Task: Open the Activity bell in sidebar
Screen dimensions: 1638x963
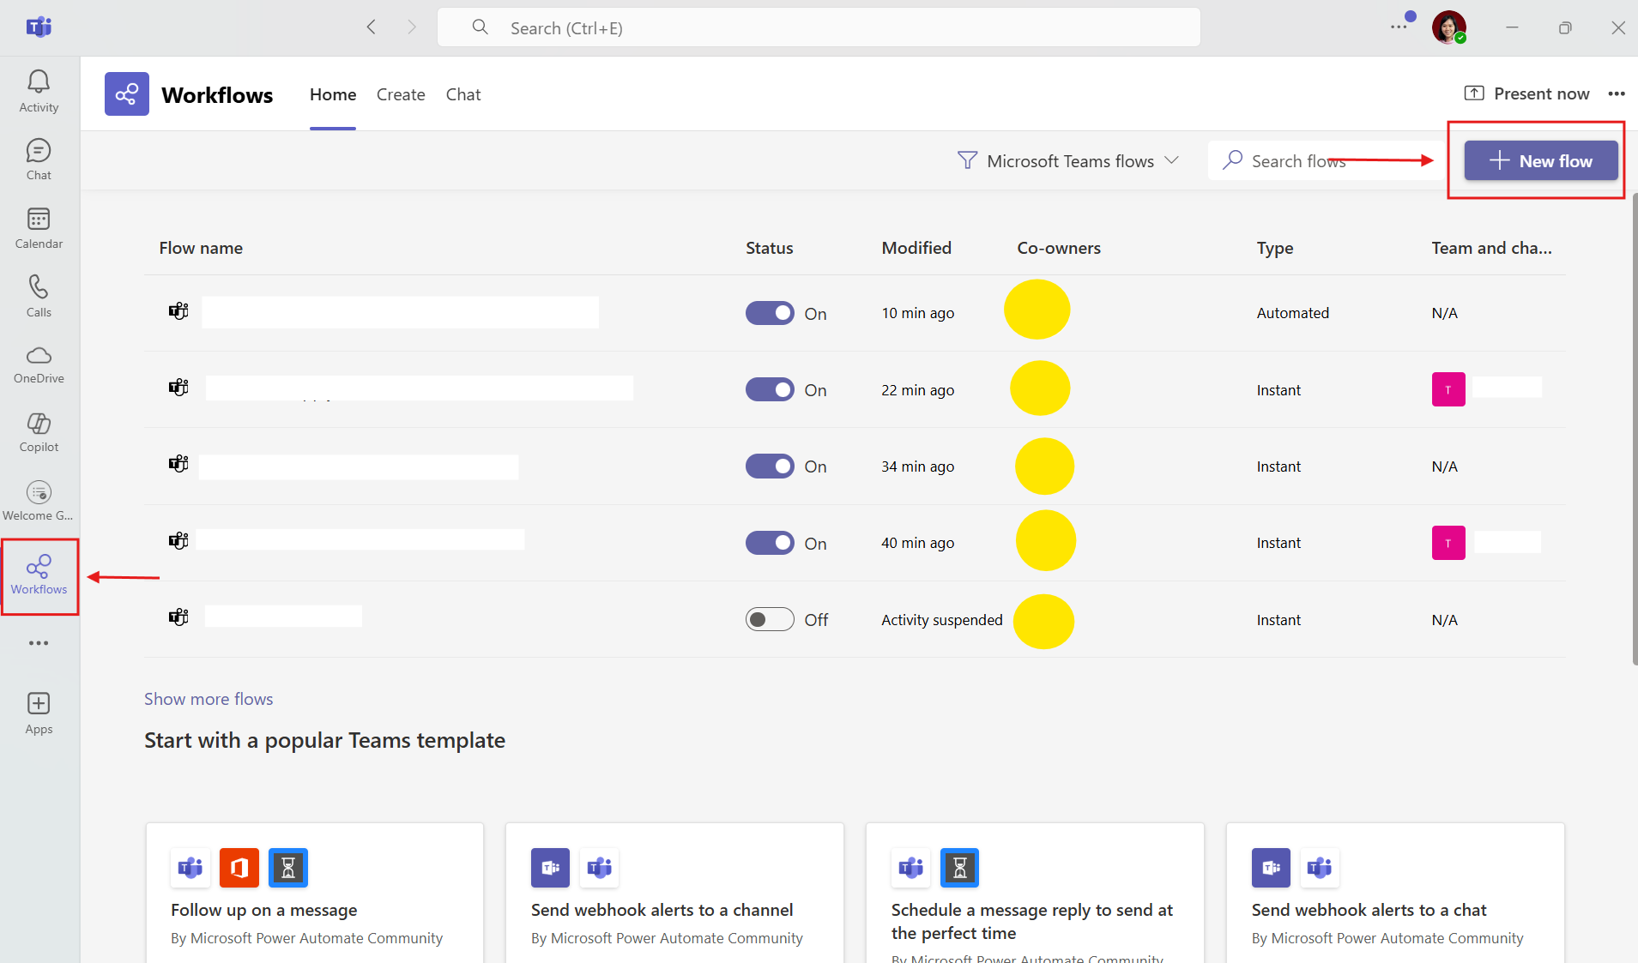Action: tap(39, 91)
